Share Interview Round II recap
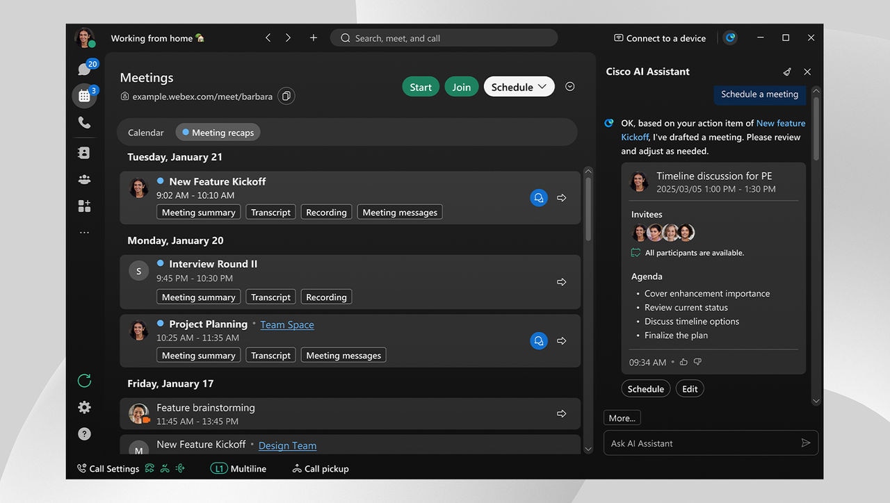This screenshot has height=503, width=890. point(562,282)
